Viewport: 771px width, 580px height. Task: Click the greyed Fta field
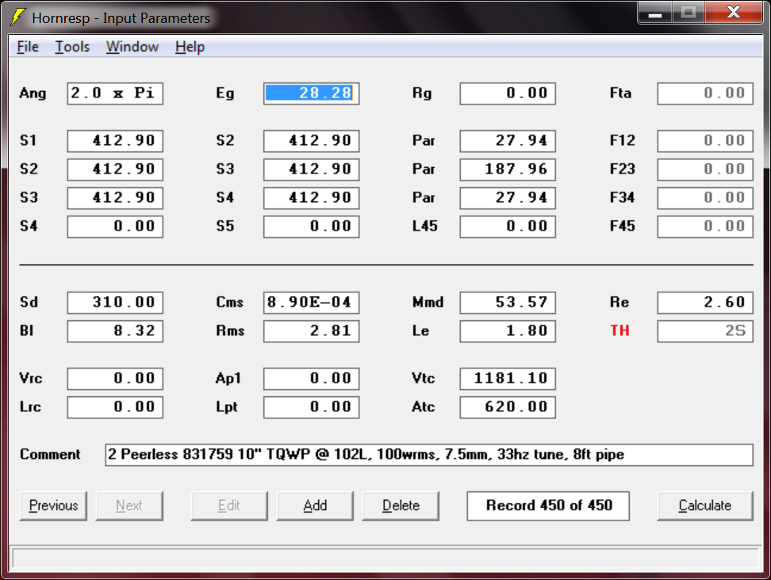(x=705, y=93)
